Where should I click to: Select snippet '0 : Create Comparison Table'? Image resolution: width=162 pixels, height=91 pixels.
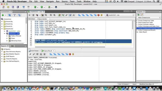pyautogui.click(x=145, y=21)
